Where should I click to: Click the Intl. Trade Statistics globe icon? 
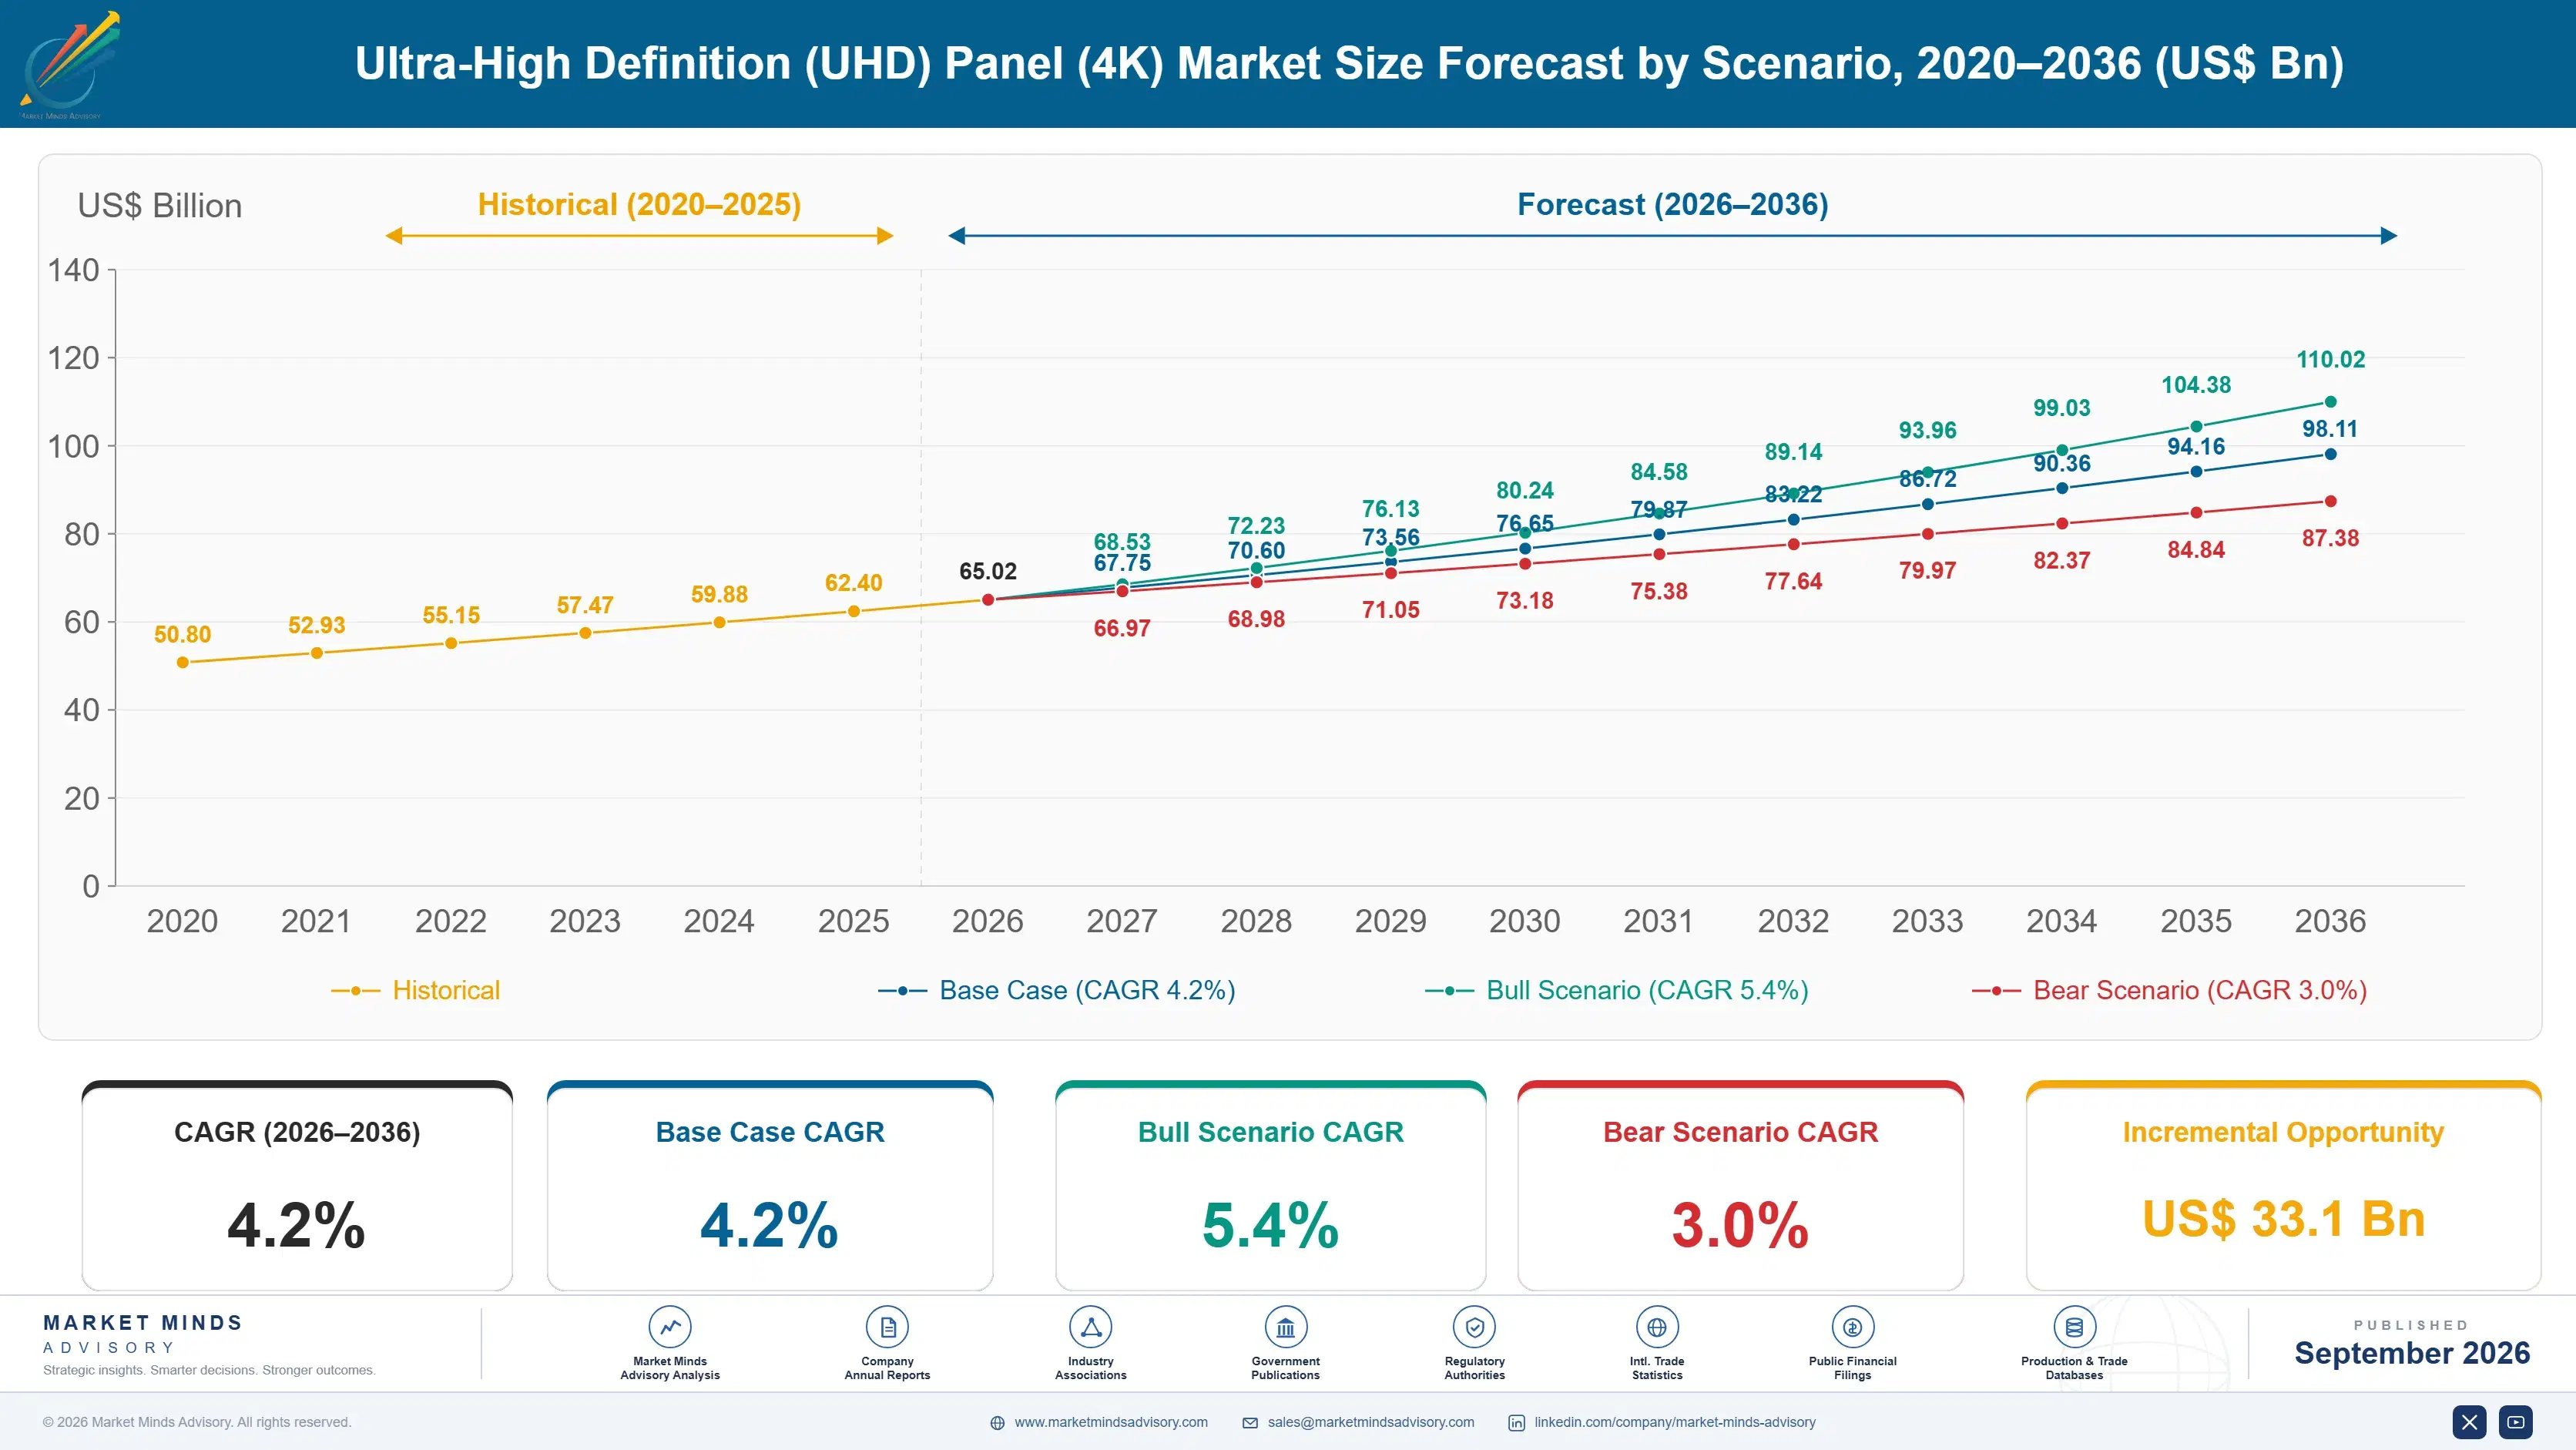[x=1657, y=1327]
